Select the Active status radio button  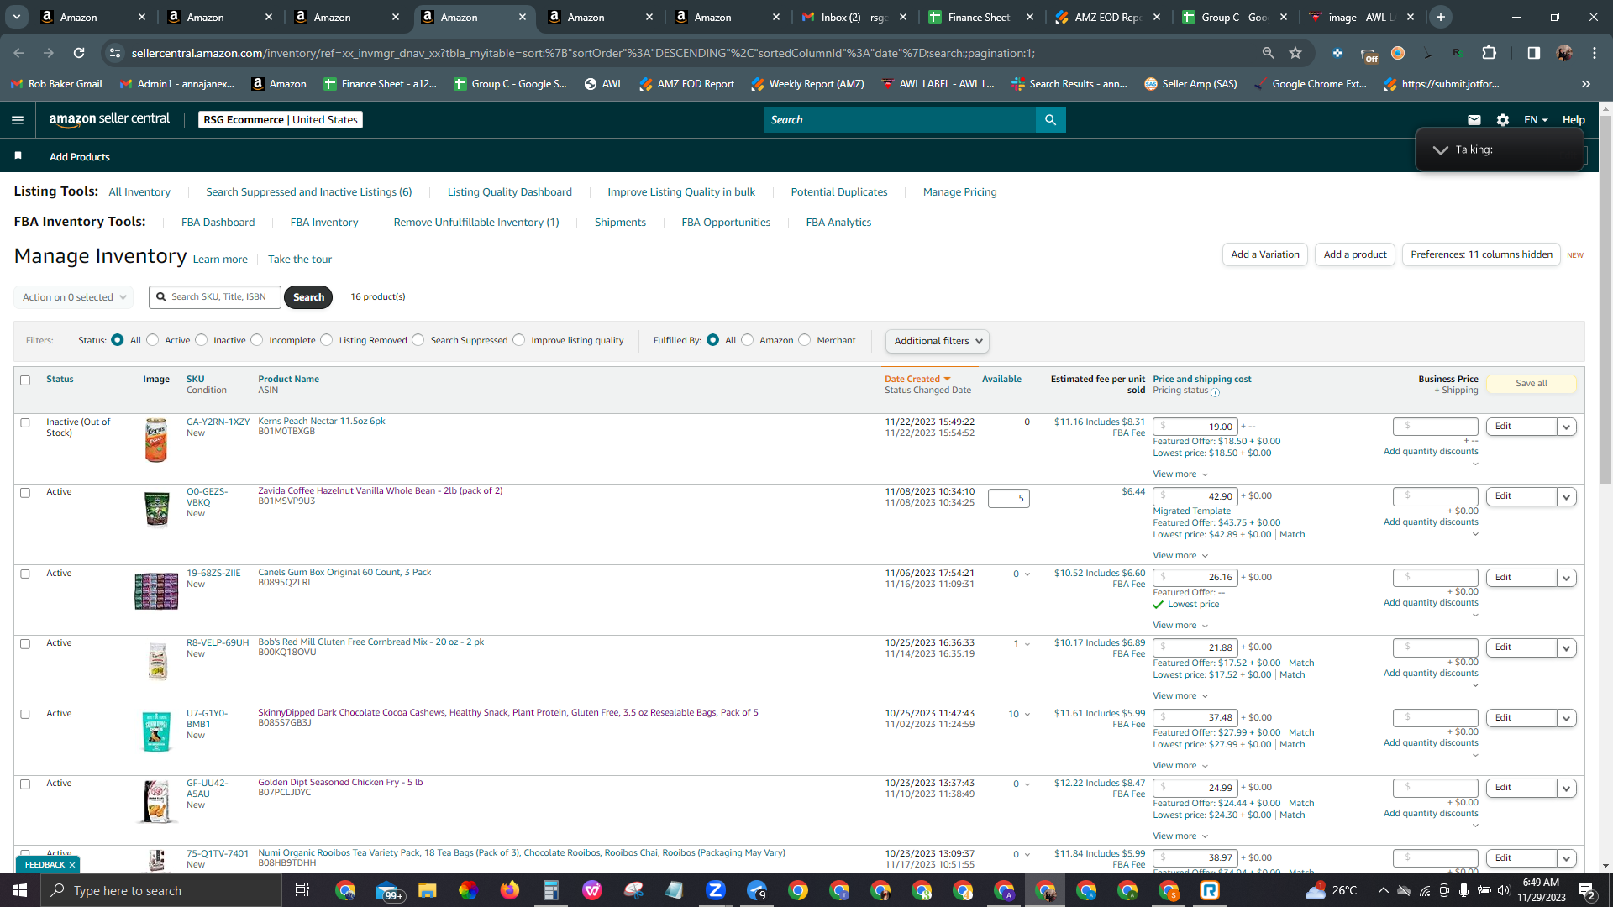tap(152, 340)
